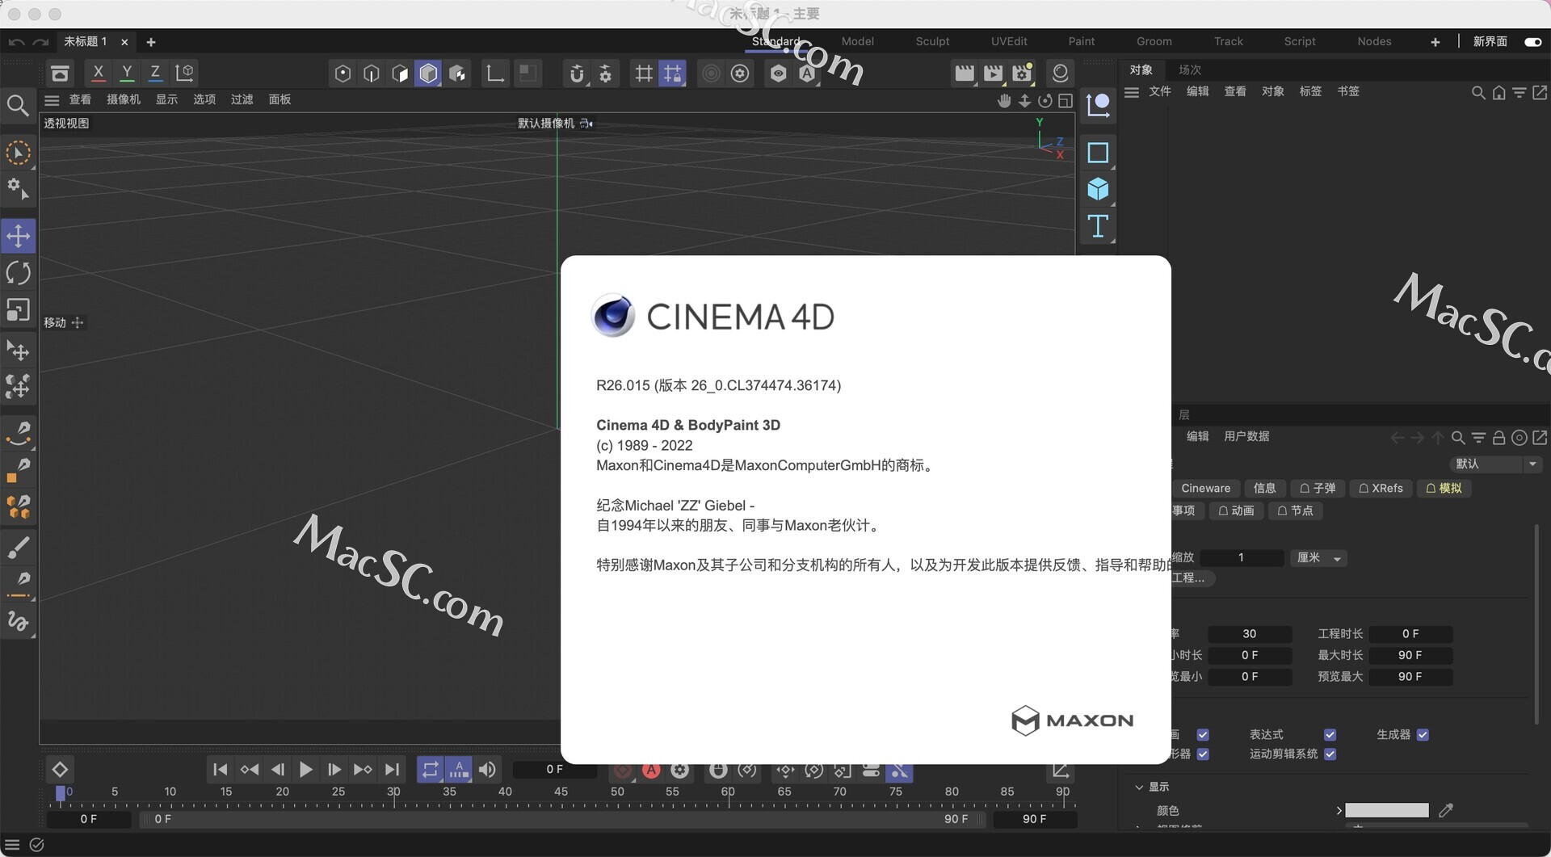Click the live selection tool icon
Screen dimensions: 1551x857
(x=18, y=153)
